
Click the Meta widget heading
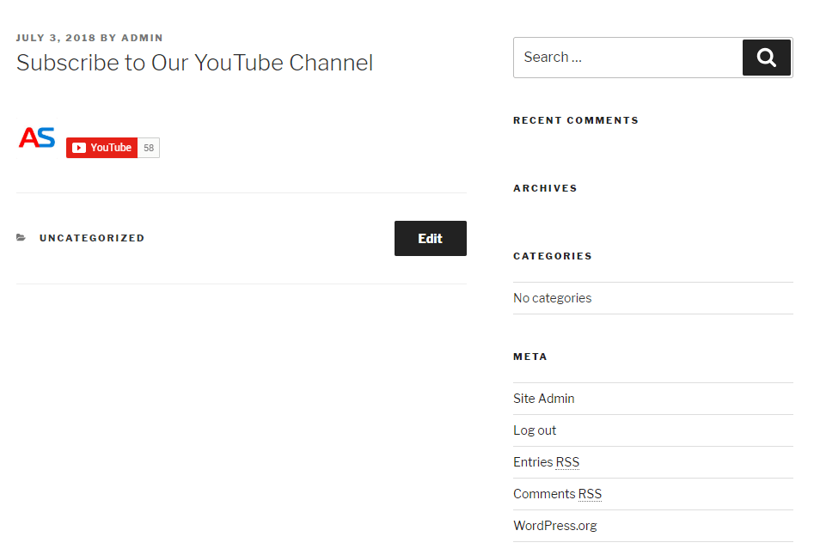click(530, 357)
